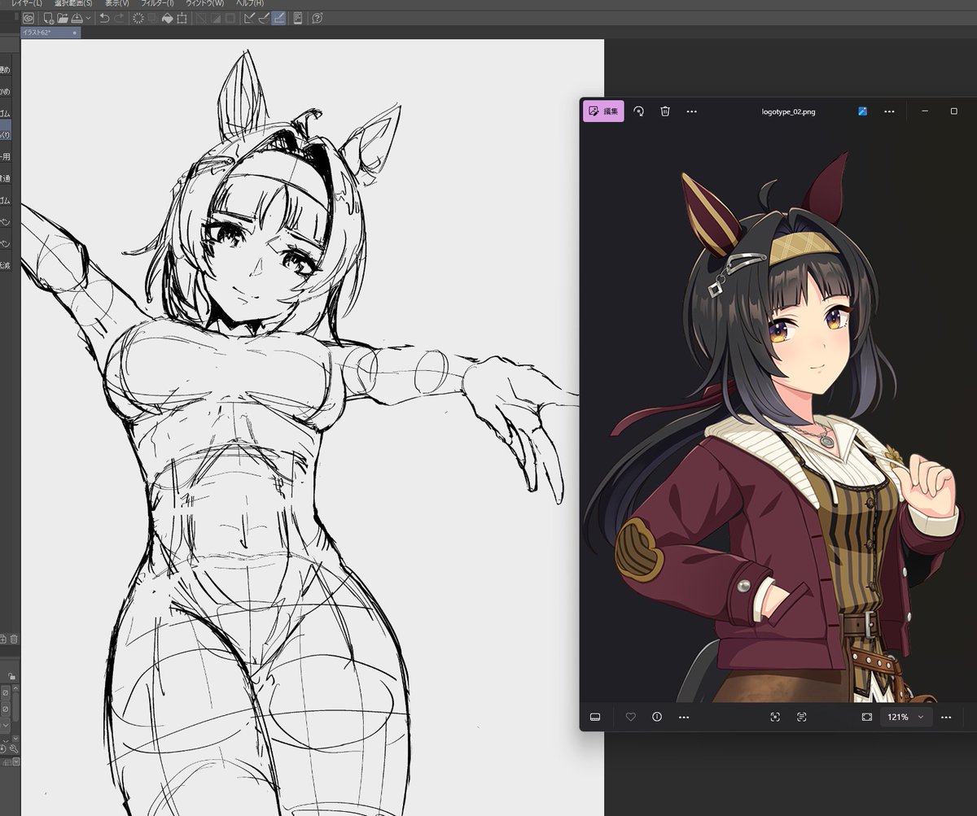Open the more options beside Photos delete icon
The width and height of the screenshot is (977, 816).
coord(691,111)
